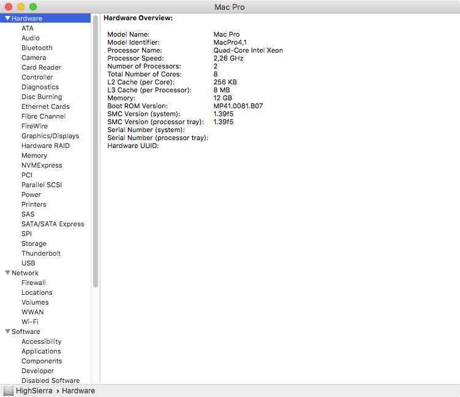Click the green zoom window button
Viewport: 460px width, 397px height.
pos(33,7)
